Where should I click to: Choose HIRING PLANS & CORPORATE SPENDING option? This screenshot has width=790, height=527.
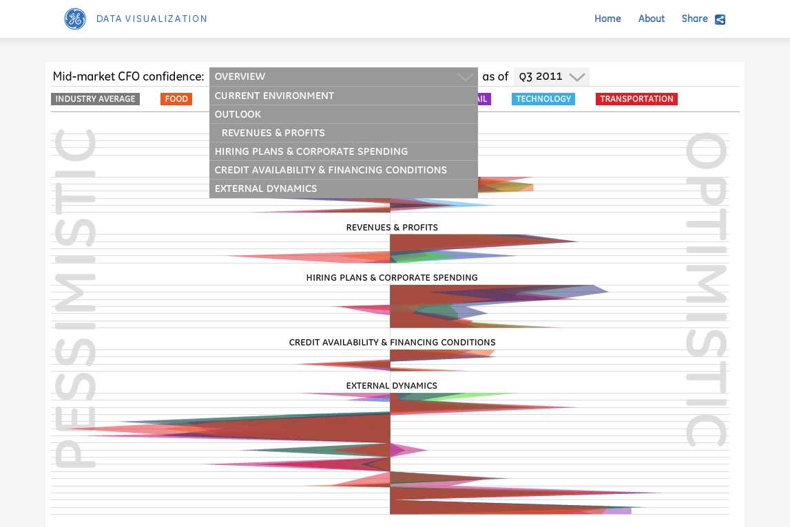[x=344, y=151]
